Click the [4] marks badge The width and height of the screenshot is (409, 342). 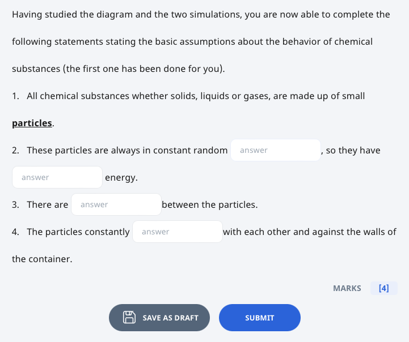(x=383, y=288)
